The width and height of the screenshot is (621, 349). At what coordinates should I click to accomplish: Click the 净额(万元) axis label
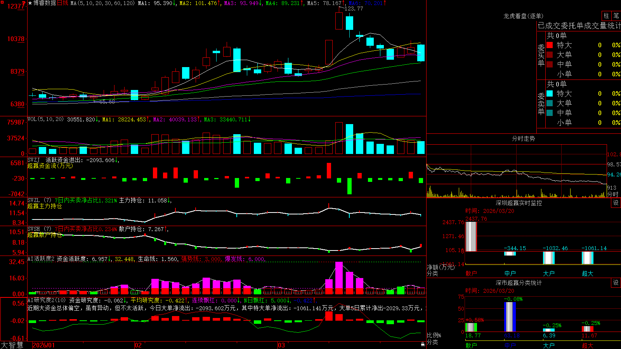[x=441, y=267]
